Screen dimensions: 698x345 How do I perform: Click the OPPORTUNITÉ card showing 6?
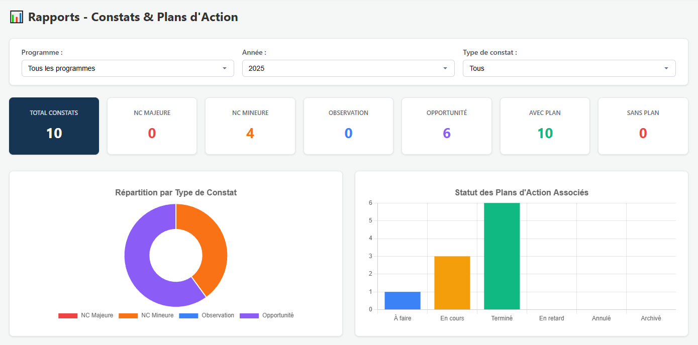point(446,126)
